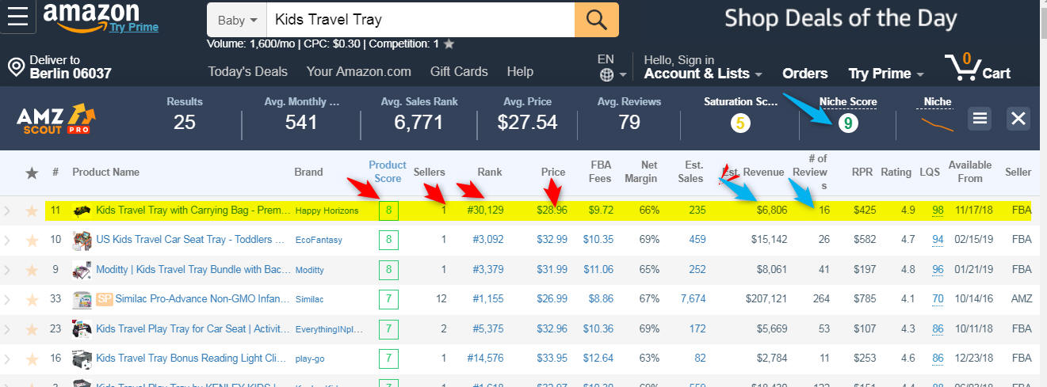Close the AMZScout Pro panel
This screenshot has width=1047, height=387.
1018,119
